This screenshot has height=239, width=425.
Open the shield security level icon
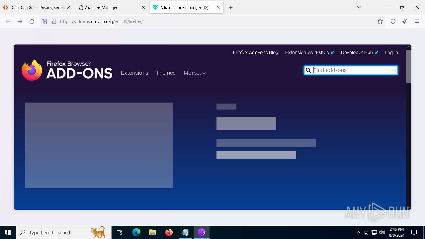pyautogui.click(x=393, y=22)
